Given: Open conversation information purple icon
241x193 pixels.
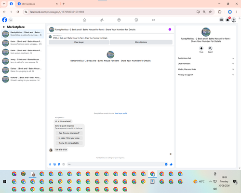Looking at the screenshot, I should tap(170, 29).
